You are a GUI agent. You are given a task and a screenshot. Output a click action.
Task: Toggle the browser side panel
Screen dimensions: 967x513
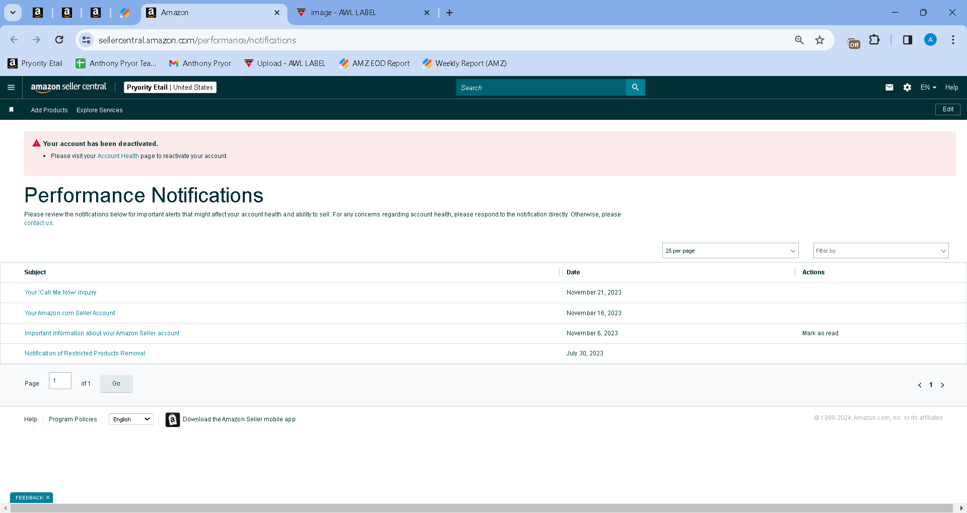[x=908, y=40]
